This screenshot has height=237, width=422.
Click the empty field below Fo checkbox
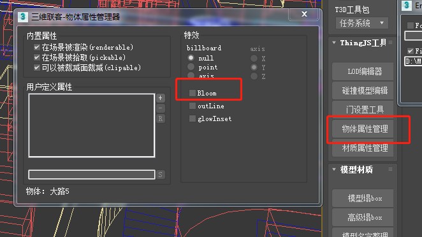(x=413, y=36)
